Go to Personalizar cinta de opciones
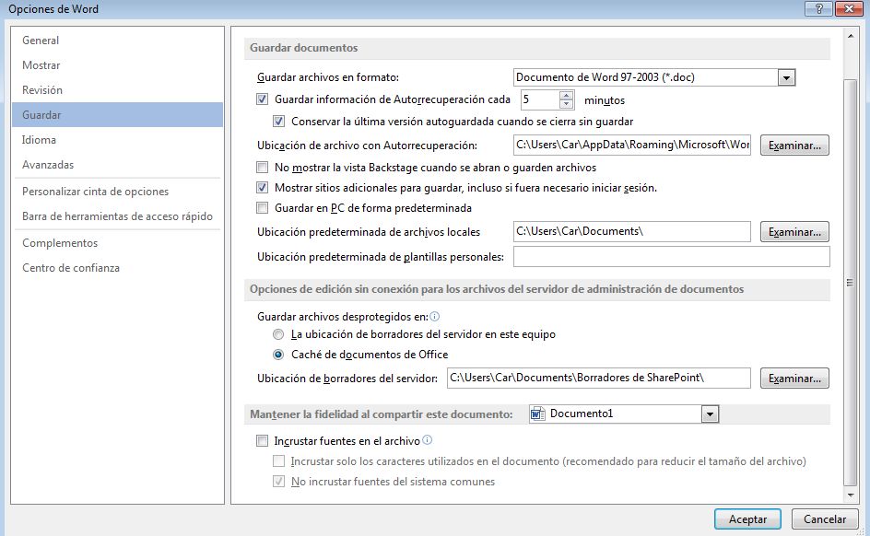 [96, 192]
